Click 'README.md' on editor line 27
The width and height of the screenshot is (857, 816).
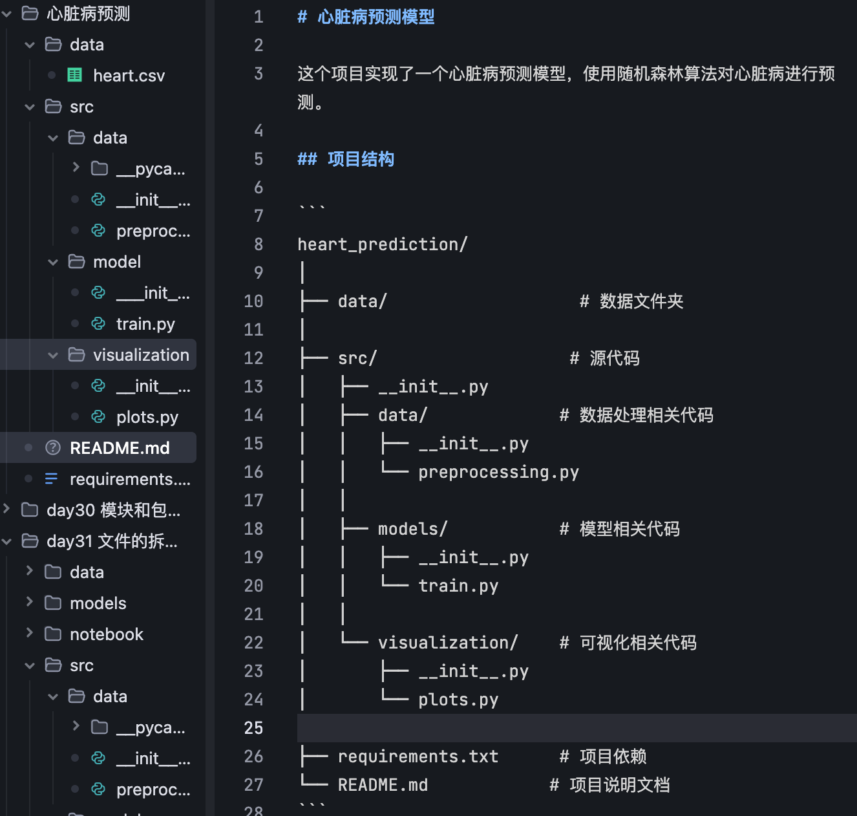383,785
